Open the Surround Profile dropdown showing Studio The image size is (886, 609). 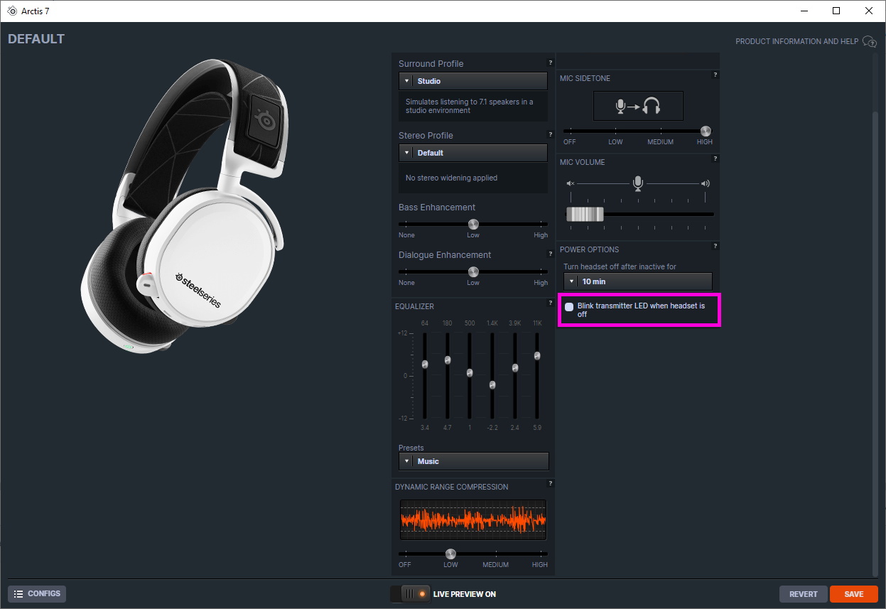(473, 81)
